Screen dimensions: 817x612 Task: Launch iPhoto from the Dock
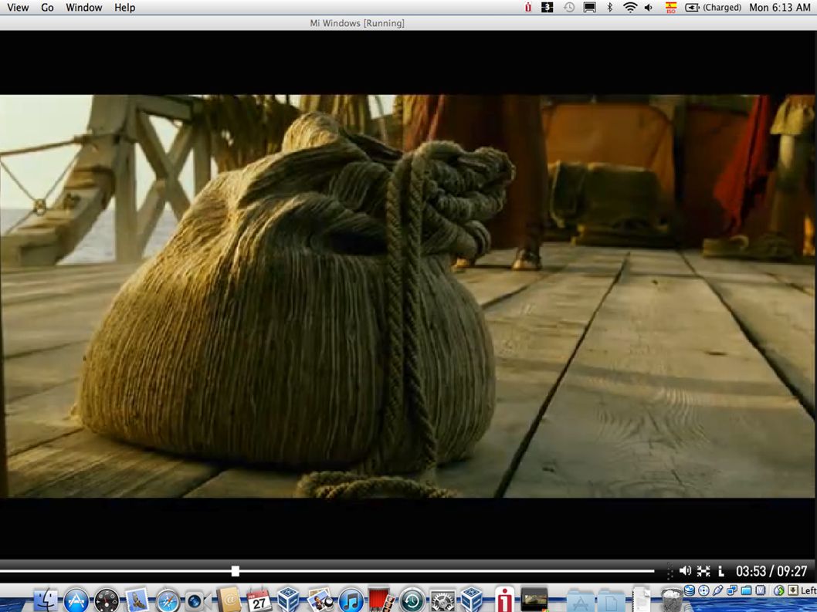(x=320, y=600)
